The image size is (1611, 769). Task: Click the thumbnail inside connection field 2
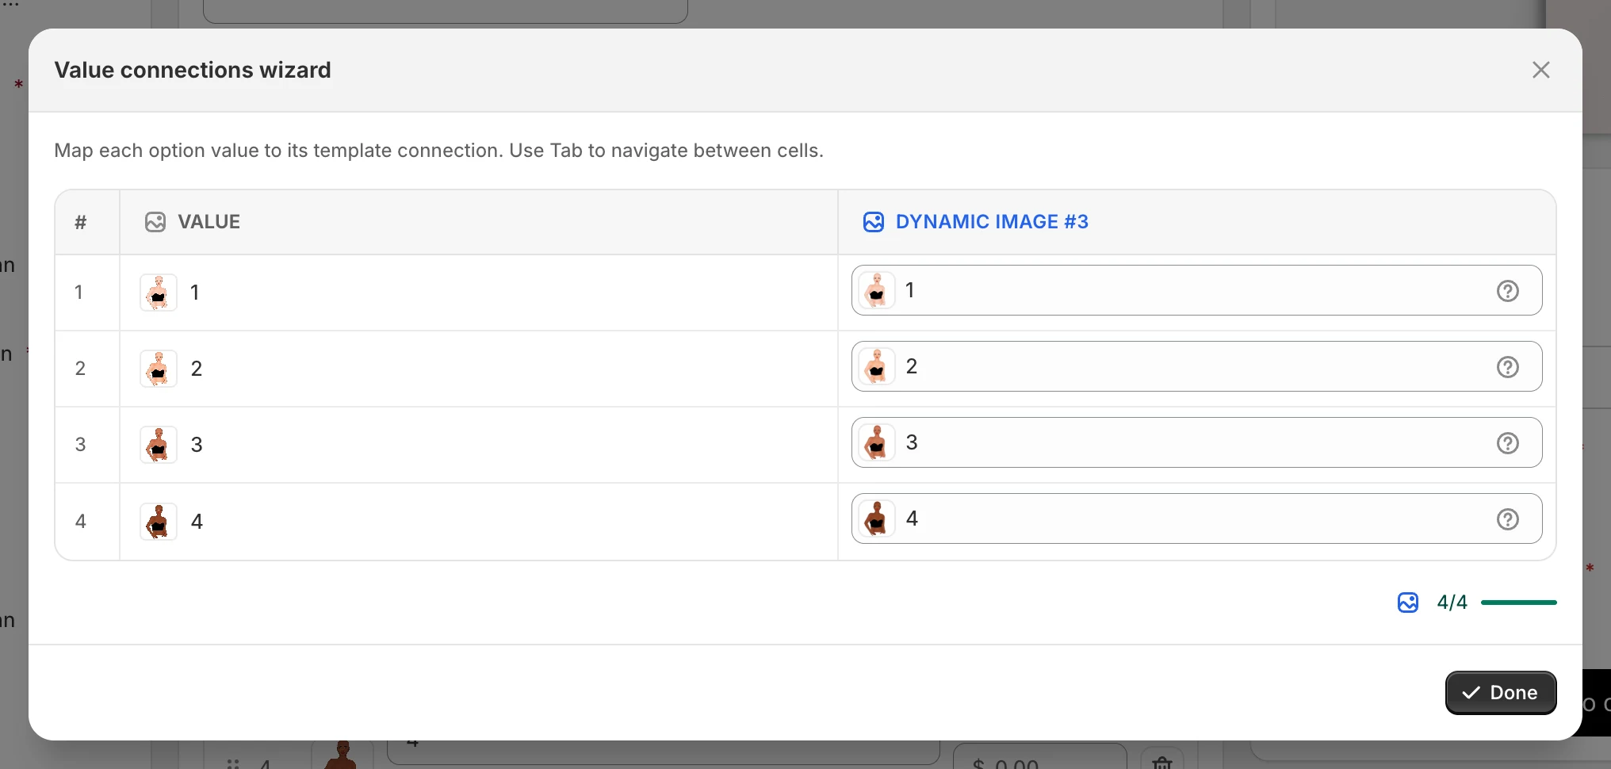pyautogui.click(x=877, y=366)
